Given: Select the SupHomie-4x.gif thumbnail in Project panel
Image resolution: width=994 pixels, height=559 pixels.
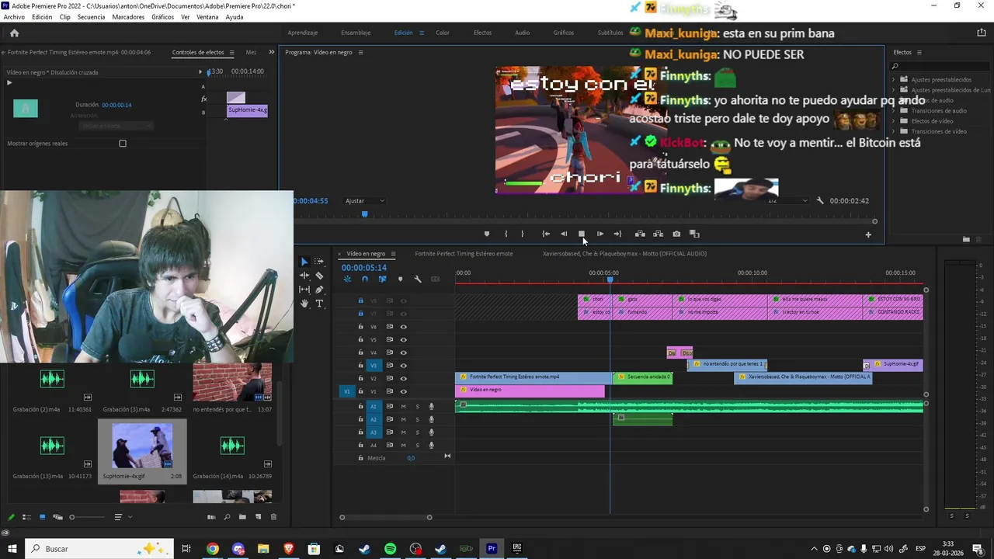Looking at the screenshot, I should 142,446.
